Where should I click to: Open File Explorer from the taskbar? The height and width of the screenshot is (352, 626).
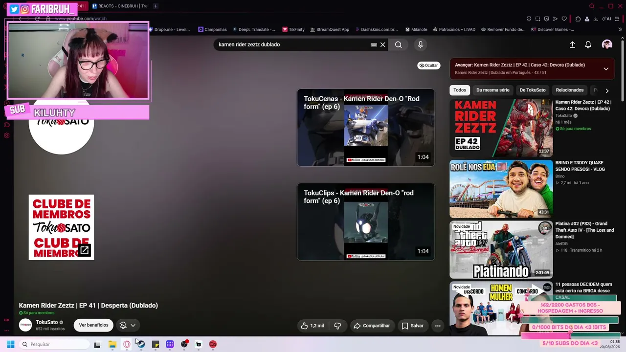click(x=112, y=344)
